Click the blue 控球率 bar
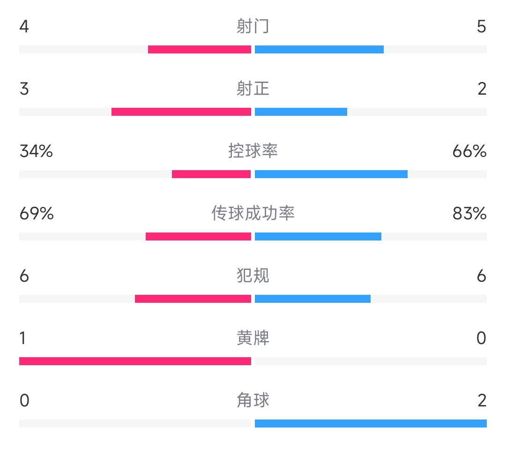The width and height of the screenshot is (506, 450). click(x=331, y=174)
